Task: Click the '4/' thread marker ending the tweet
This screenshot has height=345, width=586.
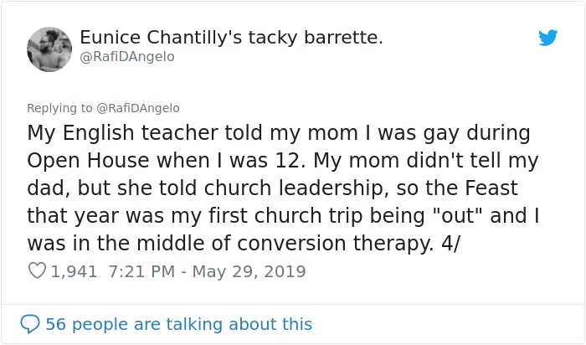Action: pyautogui.click(x=450, y=244)
